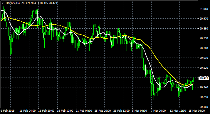
Task: Select the 20.520 price level label
Action: tap(204, 68)
